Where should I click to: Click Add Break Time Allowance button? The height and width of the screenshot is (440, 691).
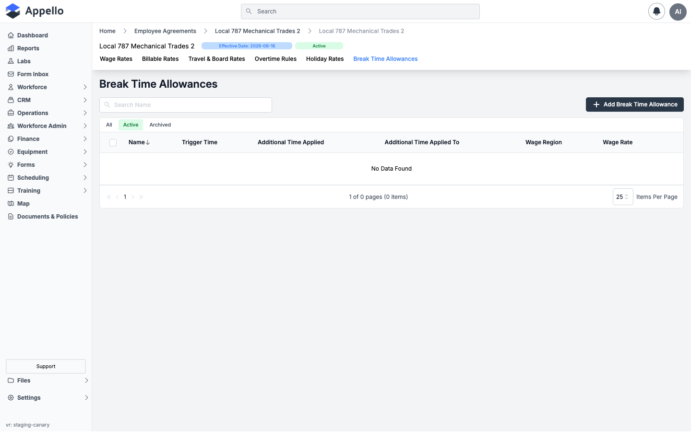tap(635, 104)
